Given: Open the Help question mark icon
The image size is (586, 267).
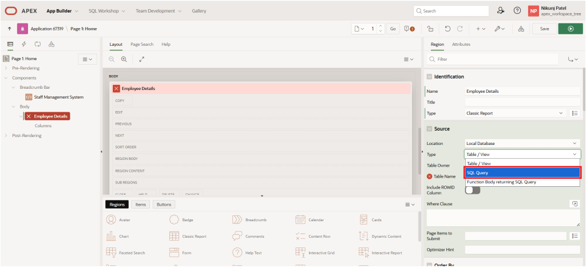Looking at the screenshot, I should point(517,11).
